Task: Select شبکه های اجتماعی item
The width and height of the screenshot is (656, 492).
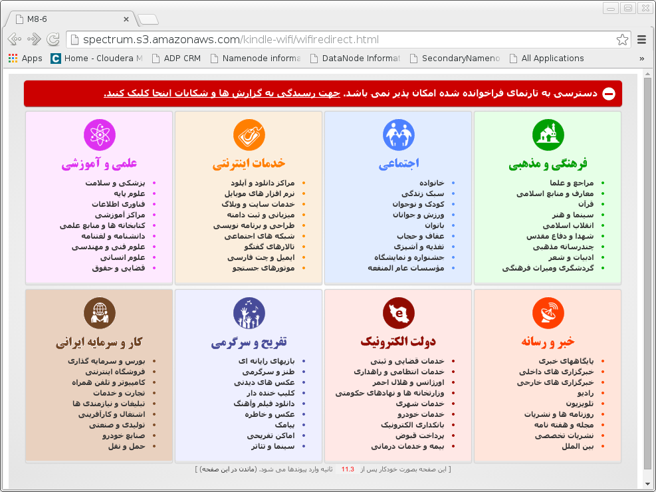Action: point(259,236)
